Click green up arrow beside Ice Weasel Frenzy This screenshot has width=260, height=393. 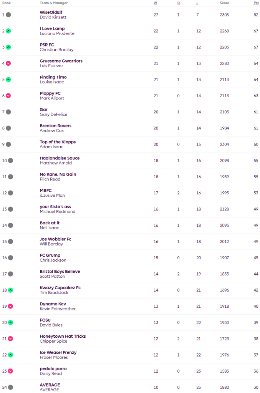coord(10,355)
